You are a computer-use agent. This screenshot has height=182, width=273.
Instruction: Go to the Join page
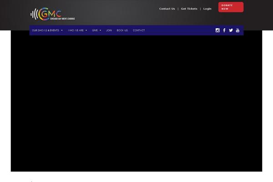pos(109,30)
